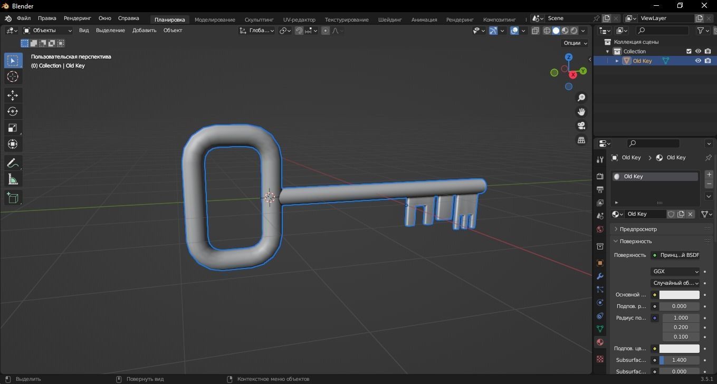Open the Scene properties tab
This screenshot has height=384, width=717.
coord(600,216)
